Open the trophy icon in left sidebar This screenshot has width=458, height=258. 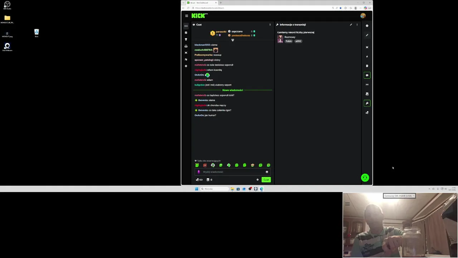(x=186, y=39)
